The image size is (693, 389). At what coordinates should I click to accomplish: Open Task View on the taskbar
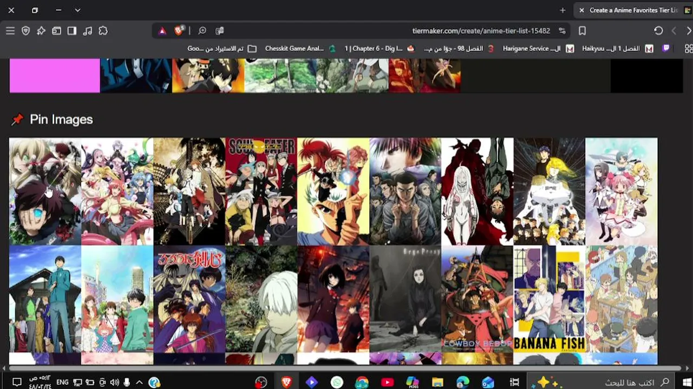tap(514, 383)
